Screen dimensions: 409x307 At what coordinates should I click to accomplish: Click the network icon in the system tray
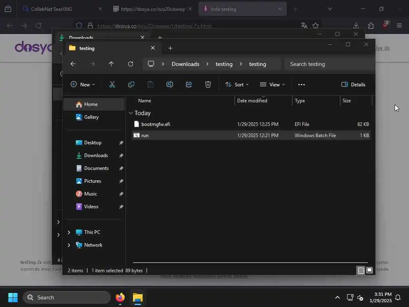click(x=350, y=297)
